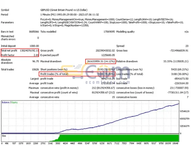
Task: Select the Profit factor value 2.81
Action: (36, 55)
